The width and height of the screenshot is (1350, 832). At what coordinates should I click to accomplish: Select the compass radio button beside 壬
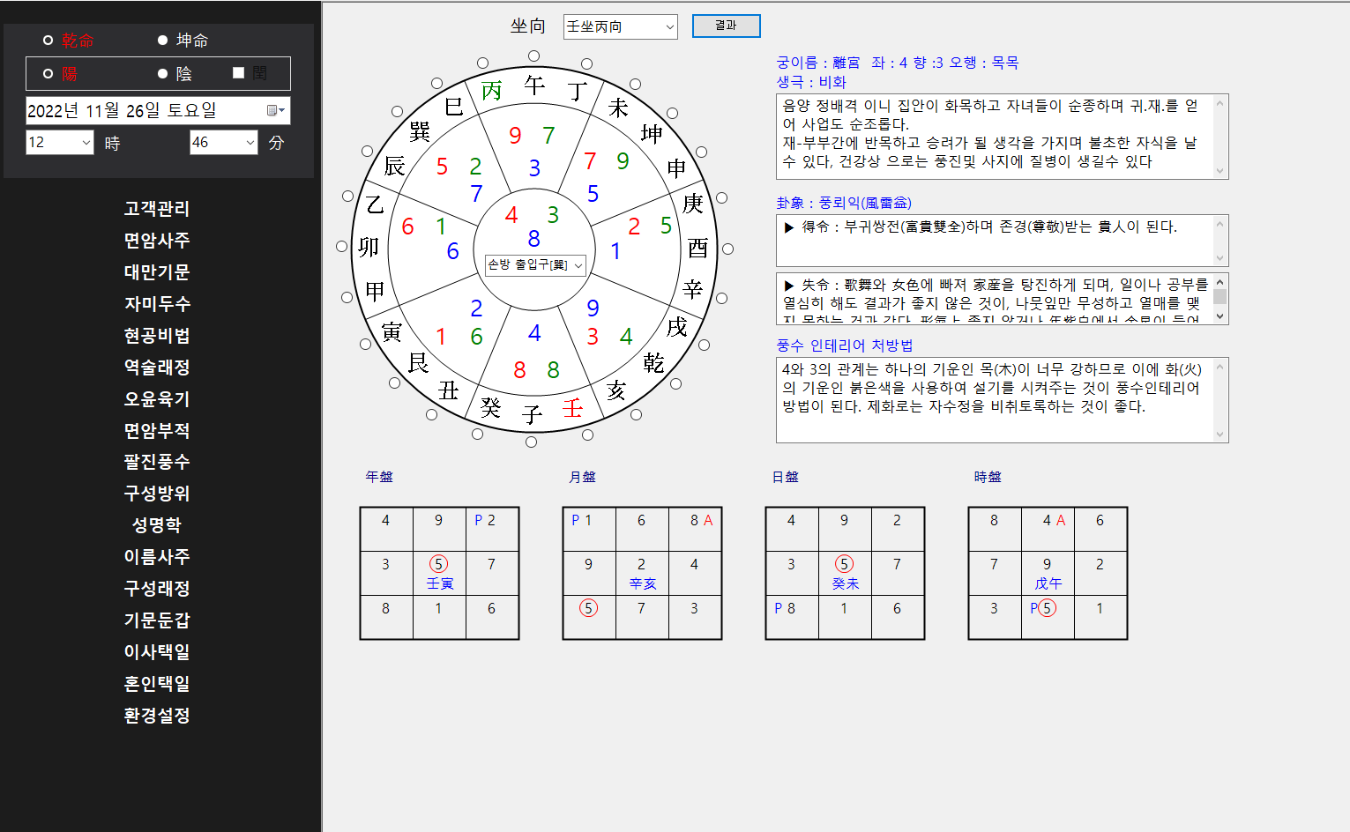click(x=587, y=435)
